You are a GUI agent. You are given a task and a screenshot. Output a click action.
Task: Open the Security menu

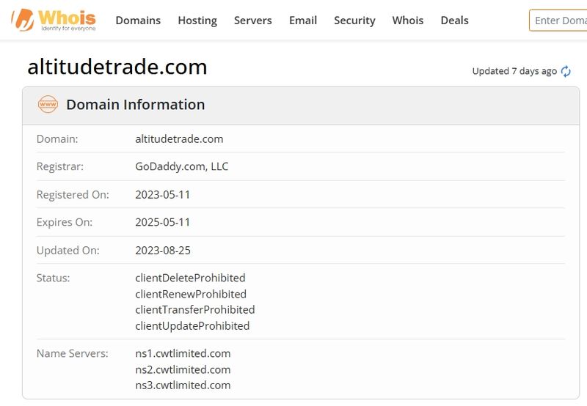(x=354, y=21)
